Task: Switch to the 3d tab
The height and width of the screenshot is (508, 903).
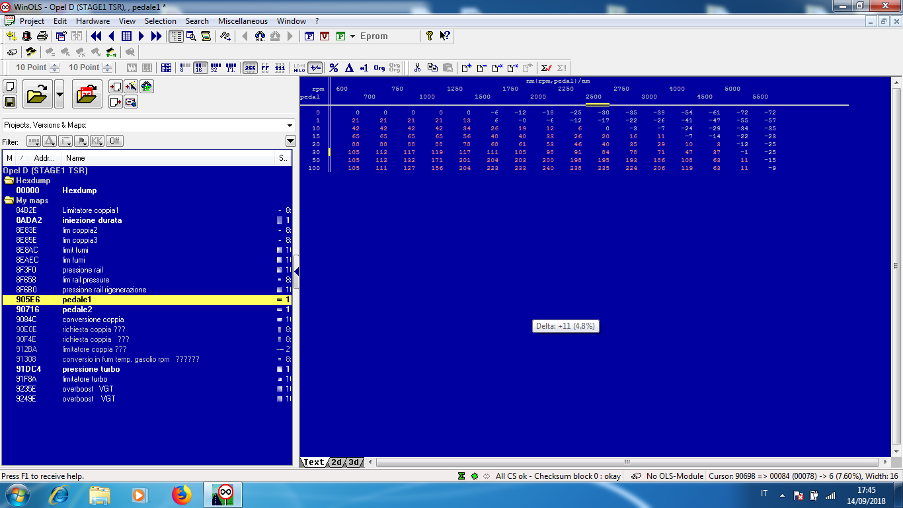Action: click(354, 462)
